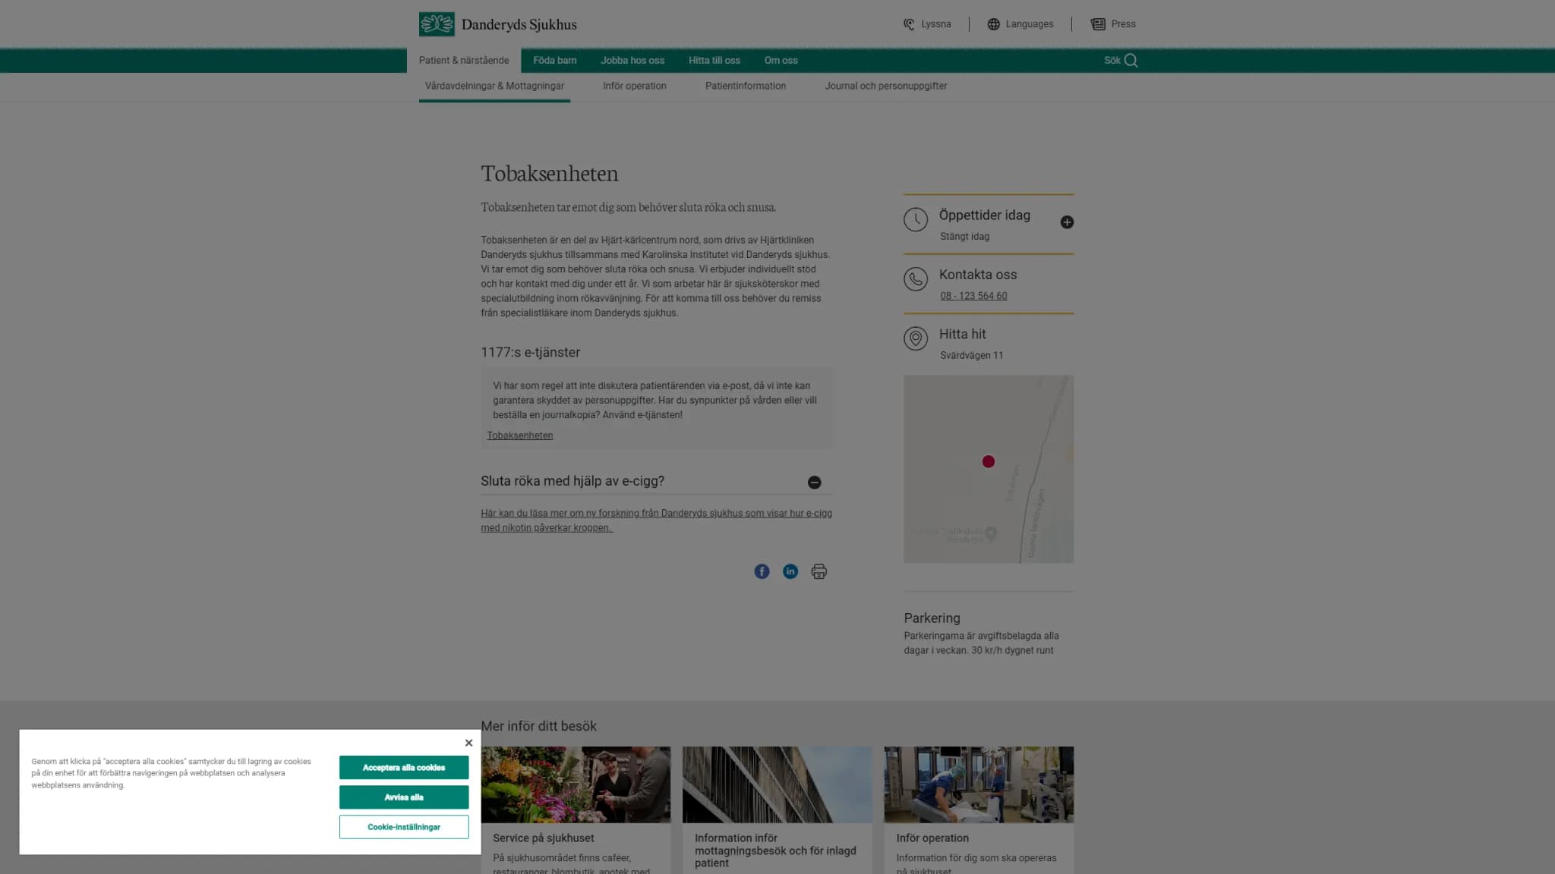Image resolution: width=1555 pixels, height=874 pixels.
Task: Select Journal och personuppgifter submenu
Action: click(x=886, y=86)
